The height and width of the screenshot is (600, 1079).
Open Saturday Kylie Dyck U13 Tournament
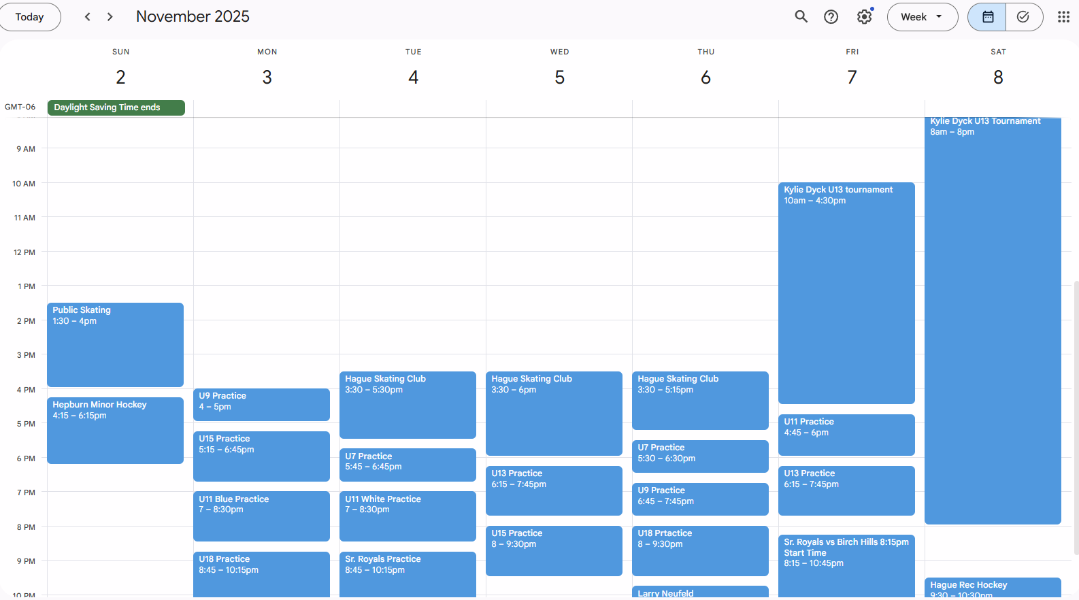point(993,320)
